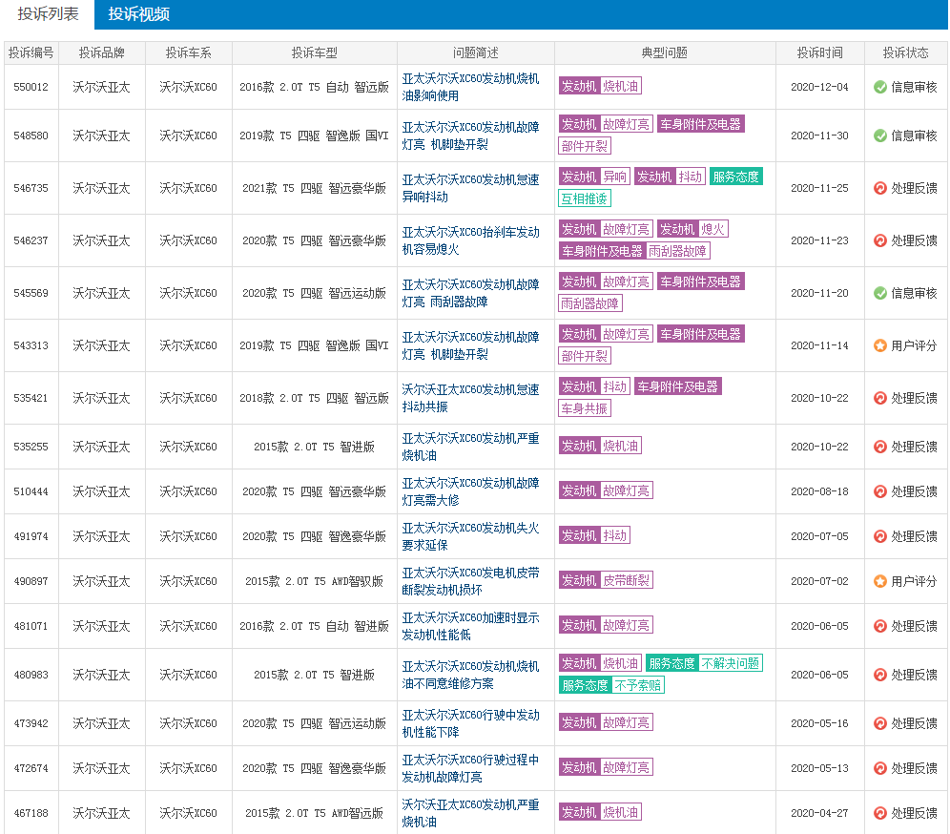Open complaint 亚太沃尔沃XC60发电机皮带断裂发动机损坏
The height and width of the screenshot is (834, 950).
pos(471,581)
